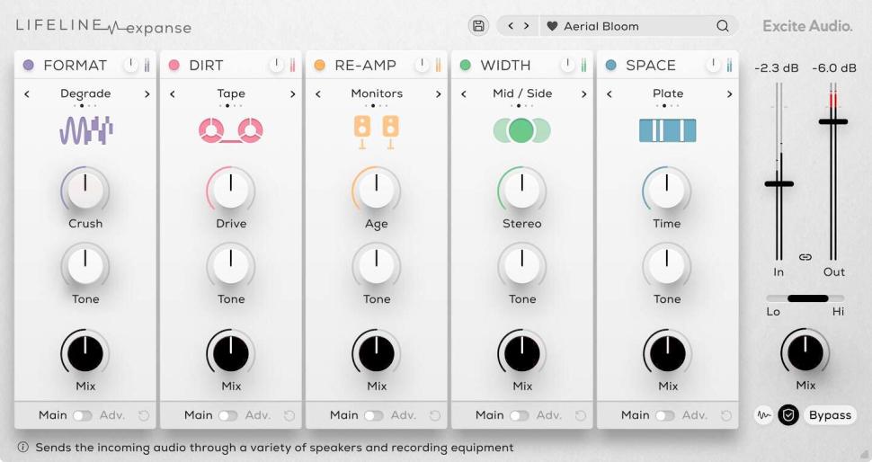Click the Mix knob in the FORMAT module
The height and width of the screenshot is (462, 872).
pos(85,353)
